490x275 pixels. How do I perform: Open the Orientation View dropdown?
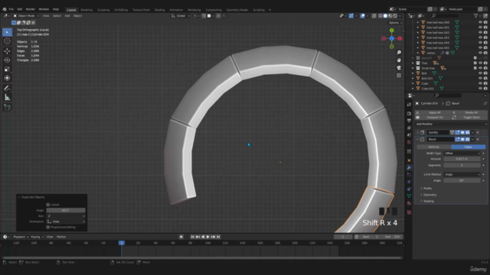pos(66,222)
